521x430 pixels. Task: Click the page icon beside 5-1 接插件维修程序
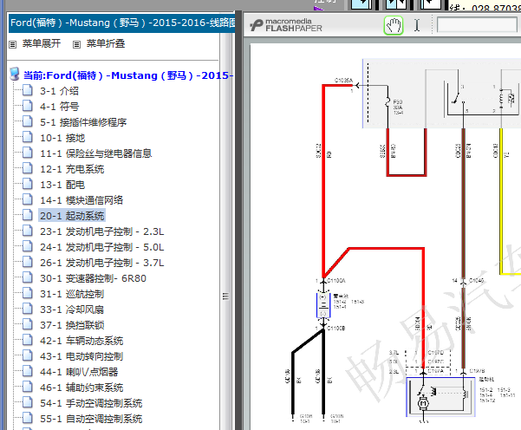(x=28, y=121)
